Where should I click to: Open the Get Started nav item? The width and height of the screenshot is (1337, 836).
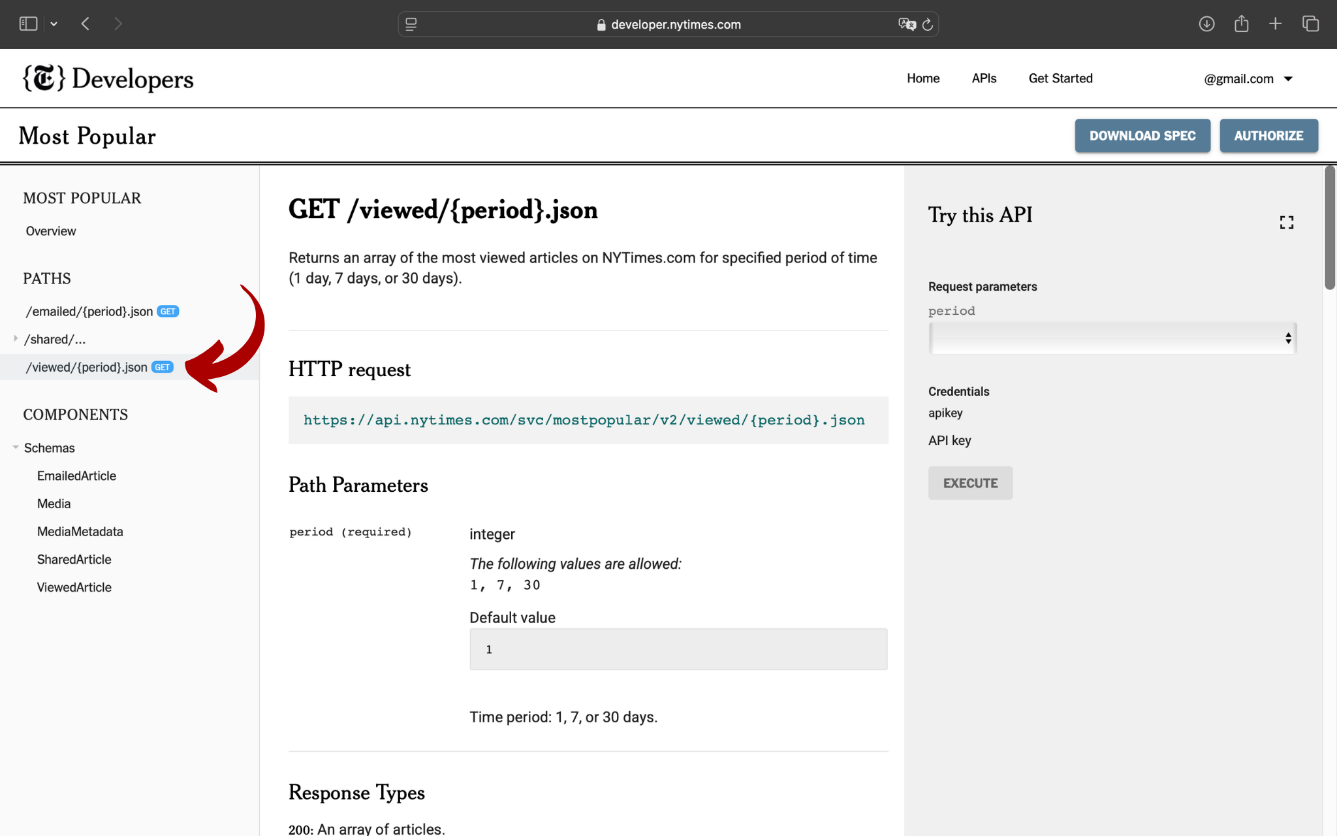1060,78
